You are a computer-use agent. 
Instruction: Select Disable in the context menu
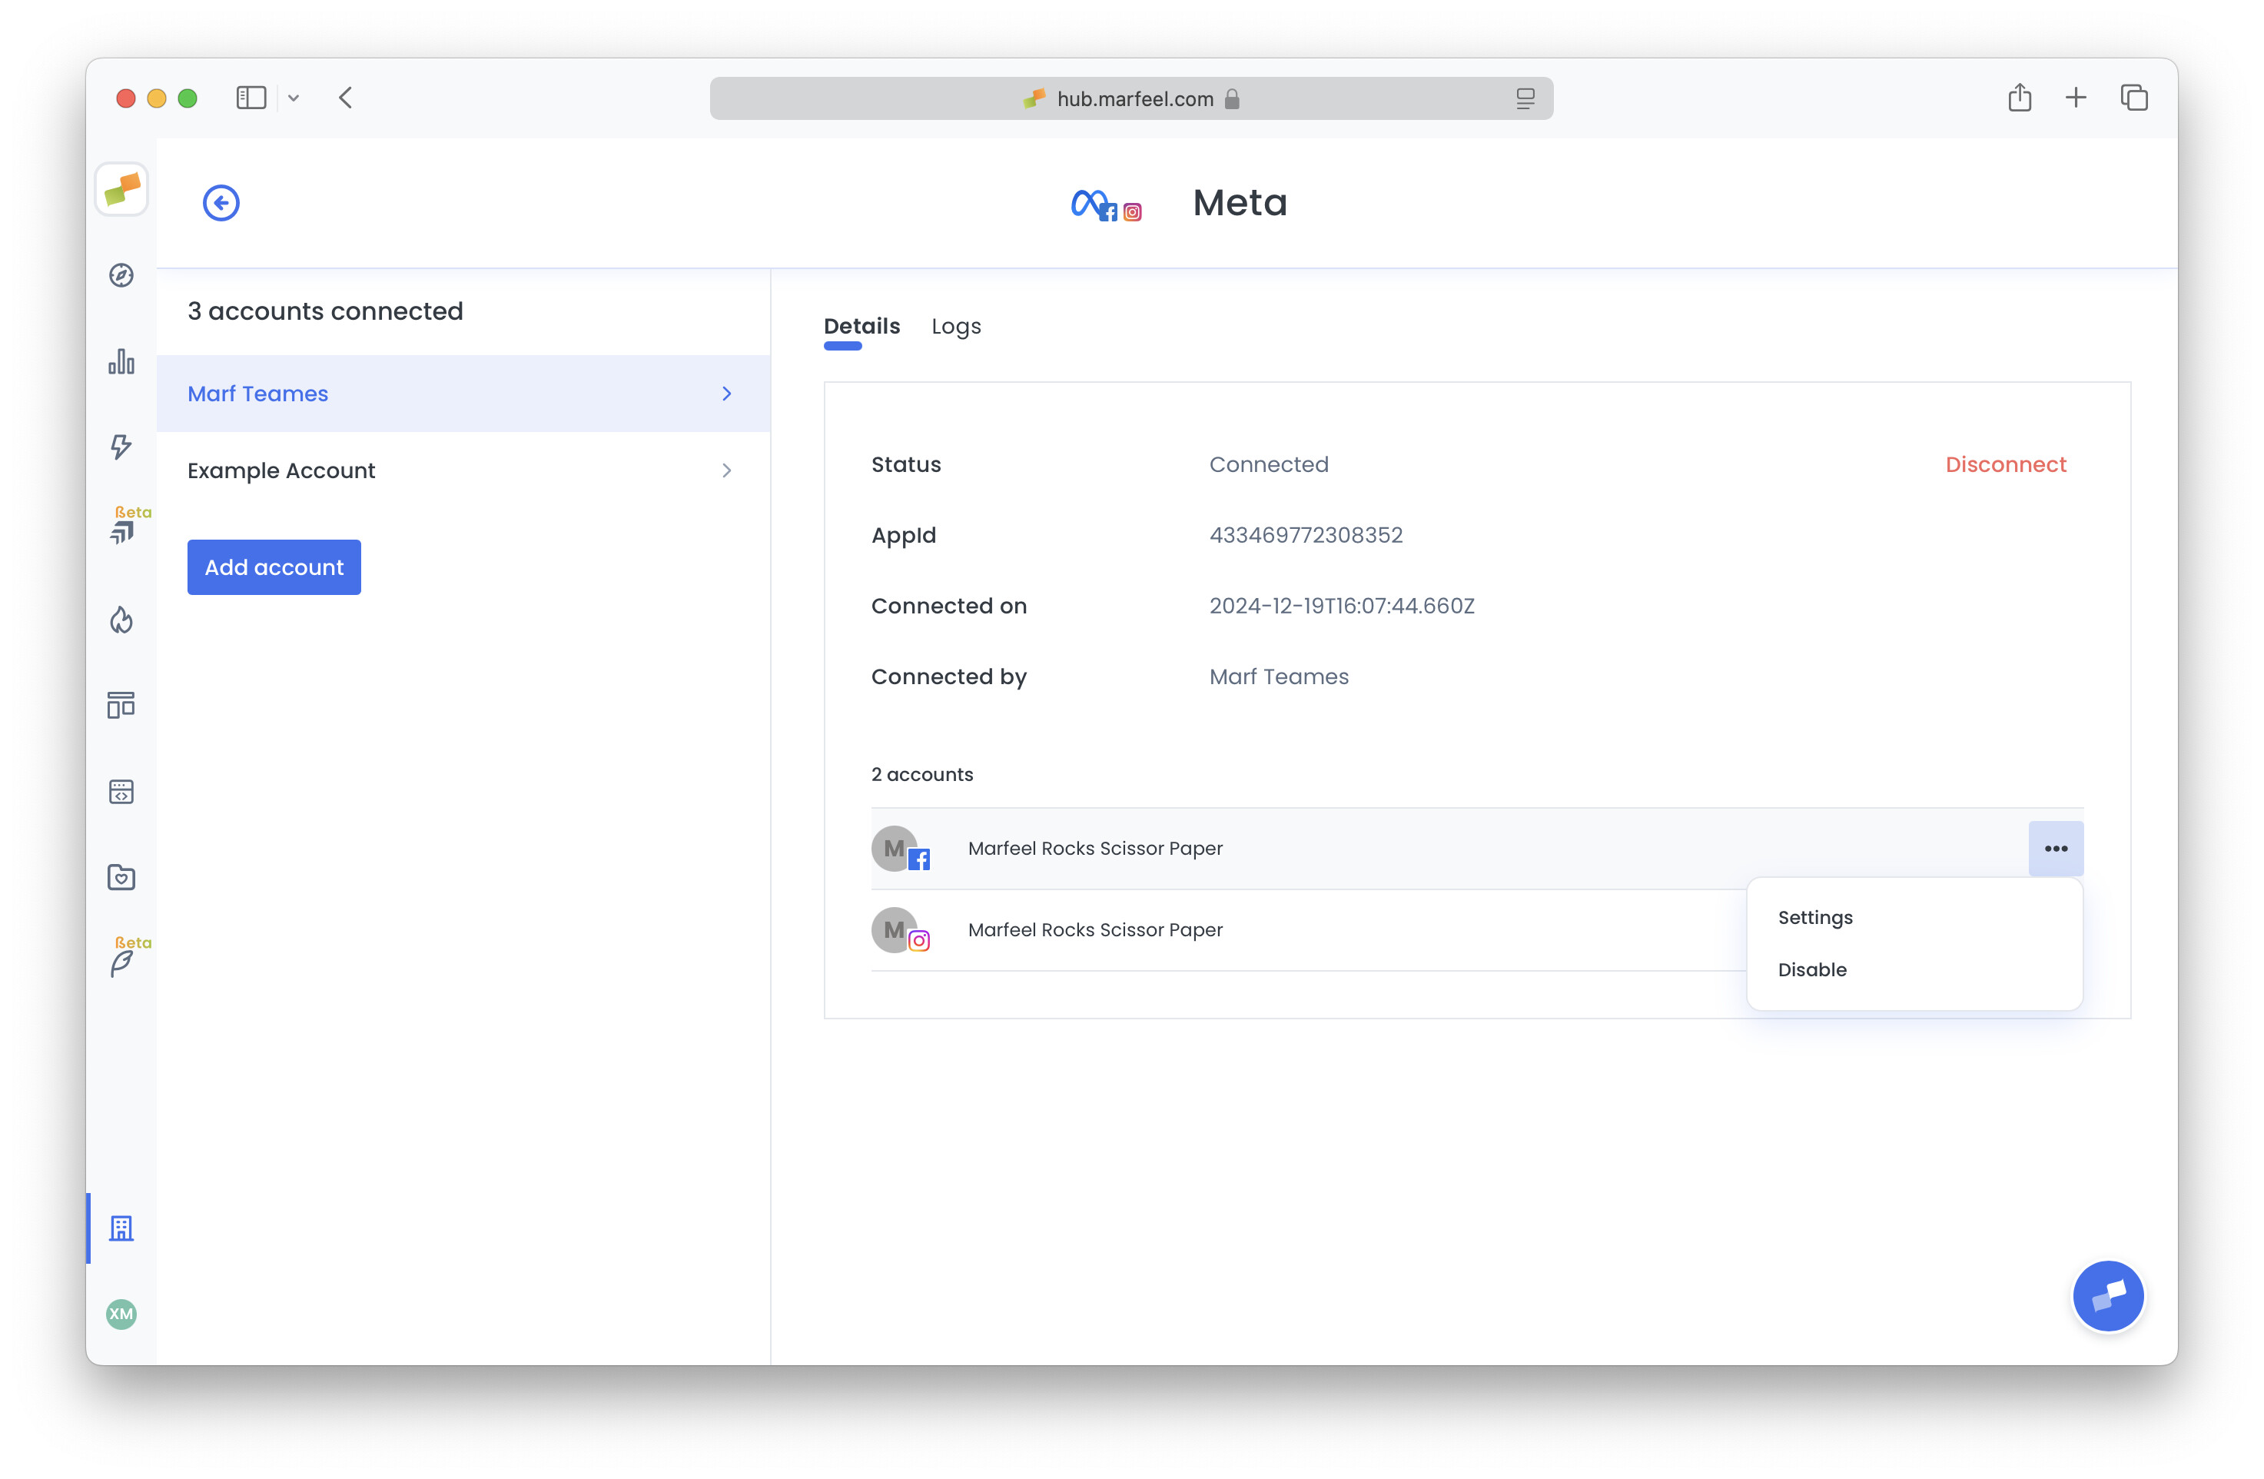click(x=1811, y=969)
